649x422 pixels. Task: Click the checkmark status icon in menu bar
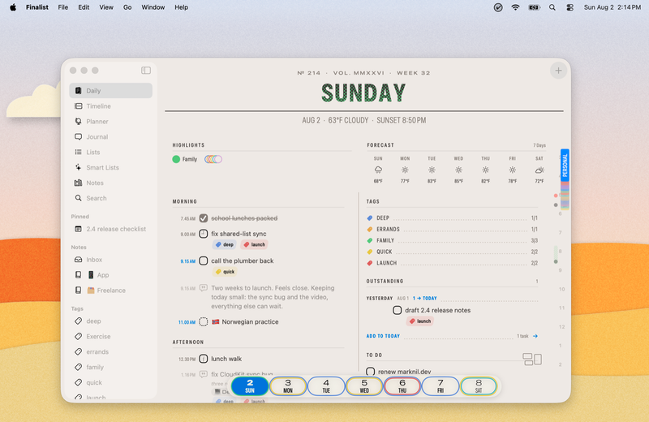coord(498,7)
